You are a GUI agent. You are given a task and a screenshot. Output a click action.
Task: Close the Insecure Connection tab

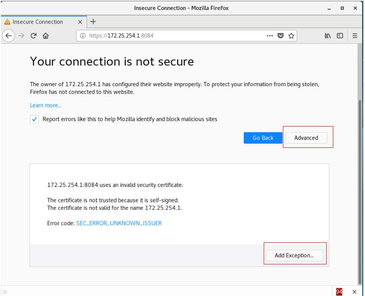click(x=80, y=22)
